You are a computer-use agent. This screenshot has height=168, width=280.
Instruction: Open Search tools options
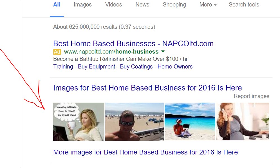[244, 5]
